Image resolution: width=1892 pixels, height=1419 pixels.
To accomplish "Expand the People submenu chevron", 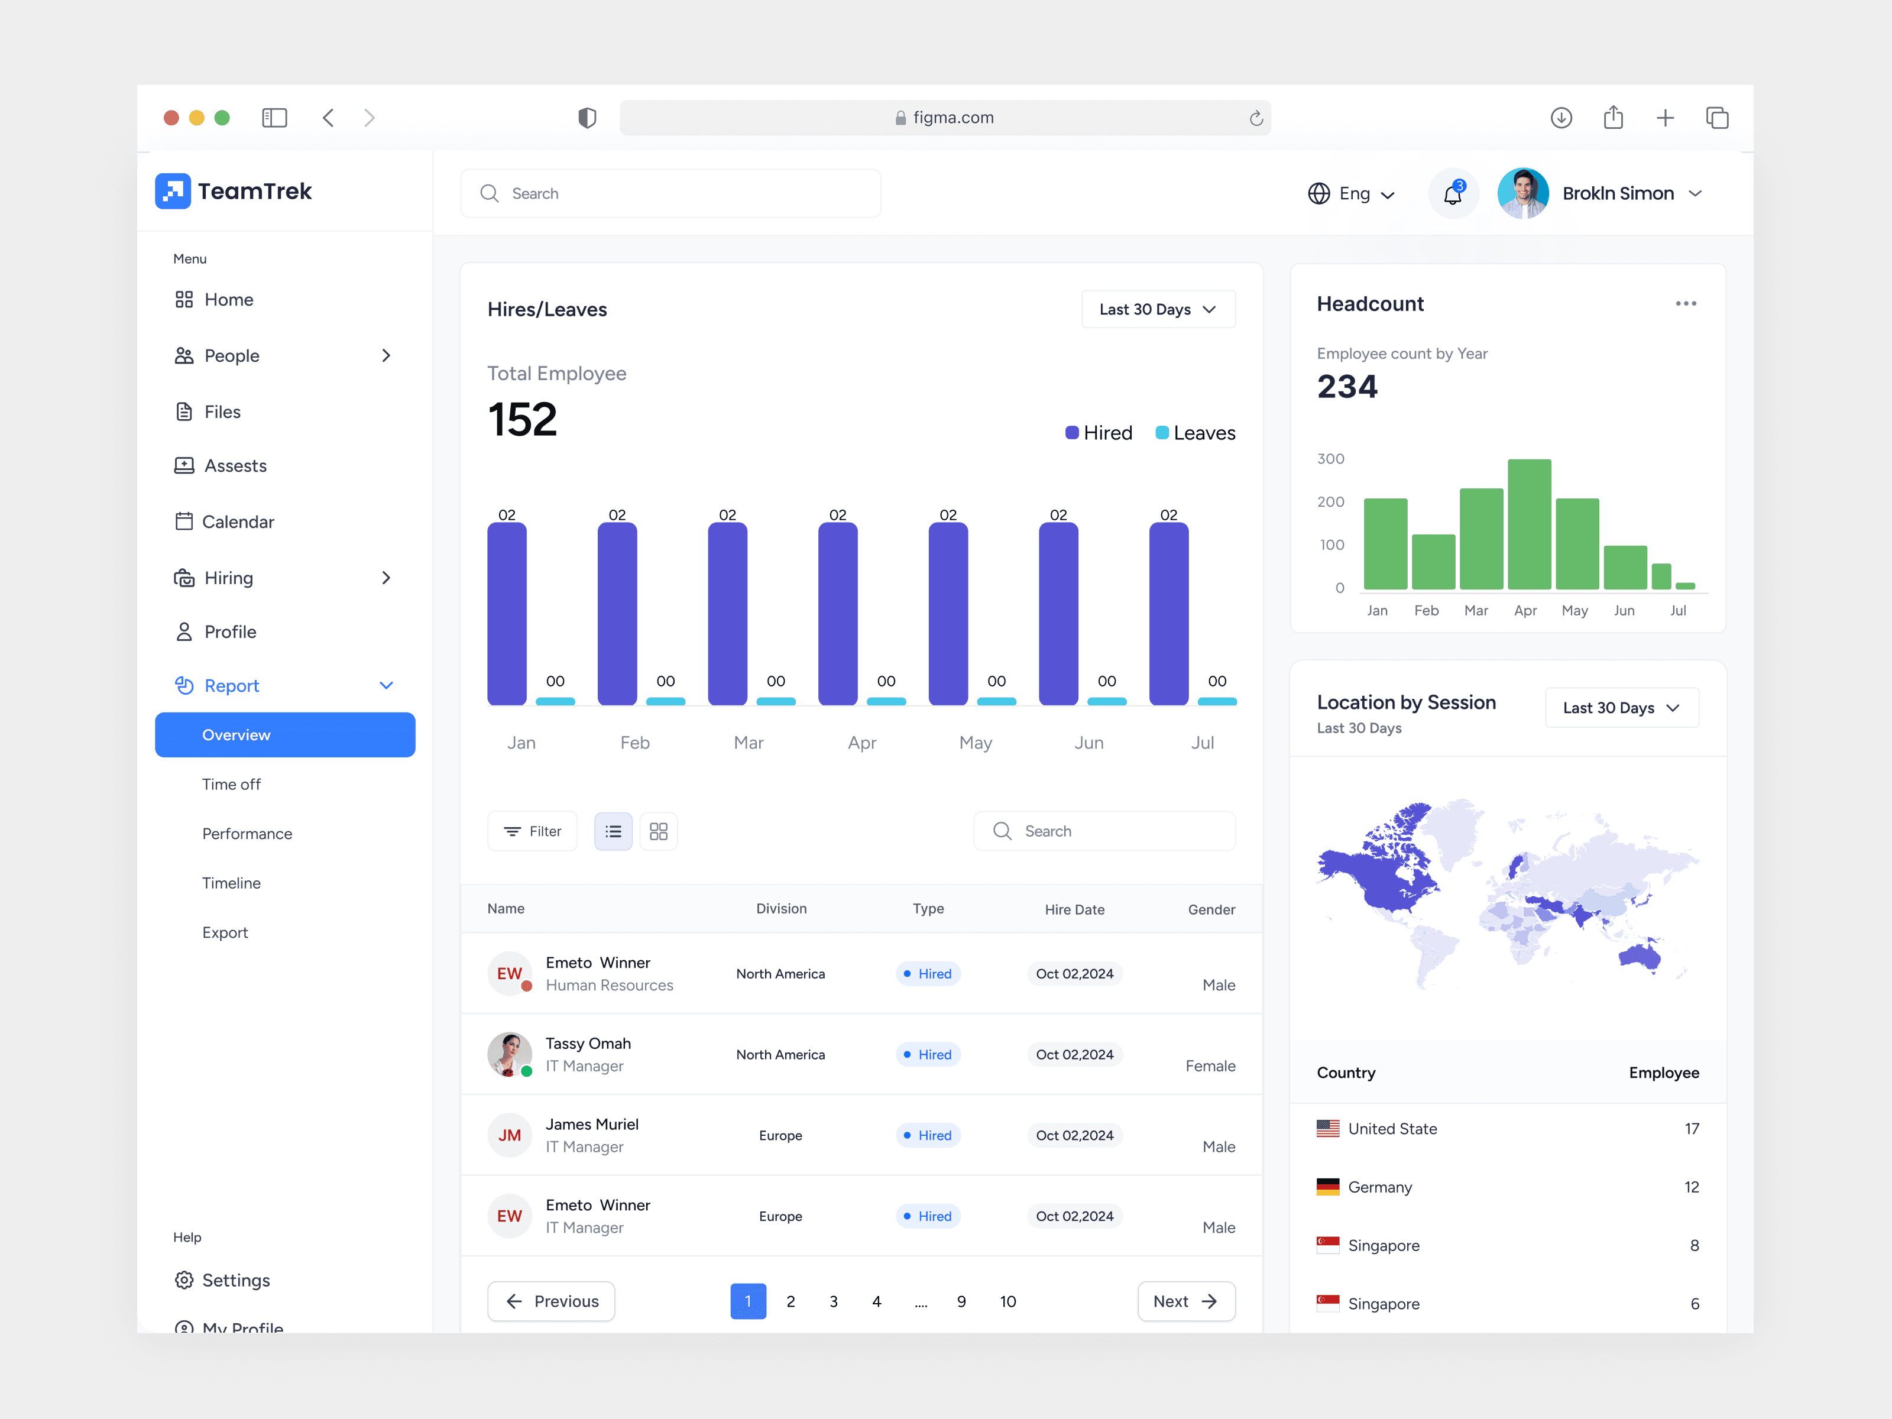I will point(385,355).
